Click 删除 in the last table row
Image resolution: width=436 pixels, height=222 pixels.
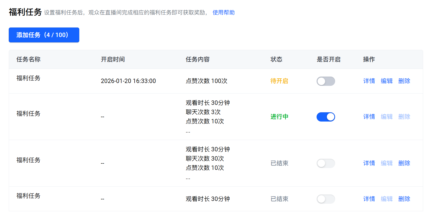click(404, 199)
